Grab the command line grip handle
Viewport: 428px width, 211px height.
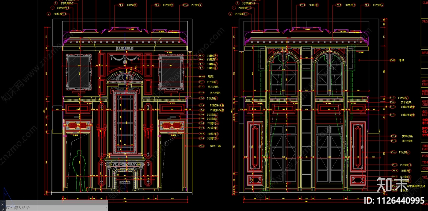[x=3, y=201]
